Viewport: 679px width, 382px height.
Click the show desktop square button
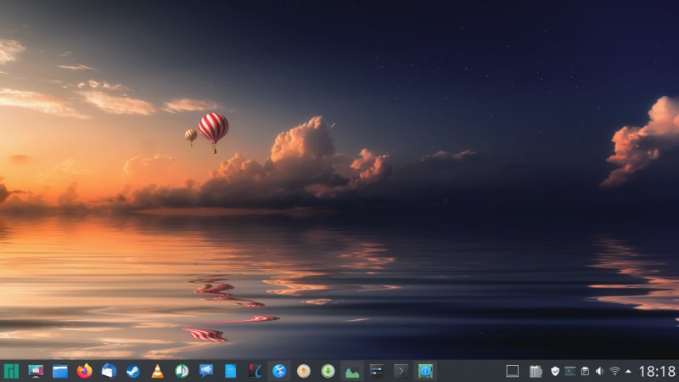[x=512, y=371]
